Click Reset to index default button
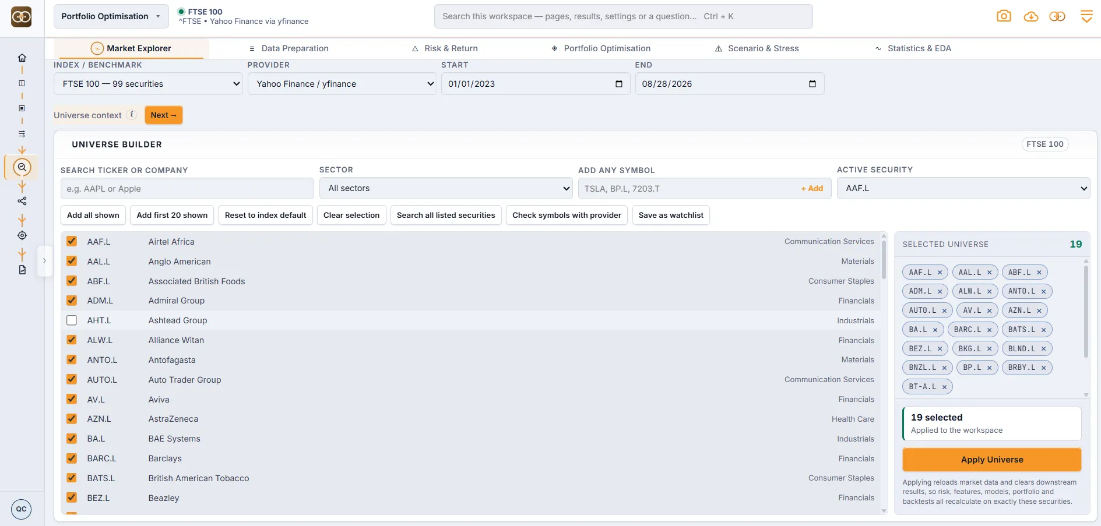The width and height of the screenshot is (1101, 526). pyautogui.click(x=265, y=215)
